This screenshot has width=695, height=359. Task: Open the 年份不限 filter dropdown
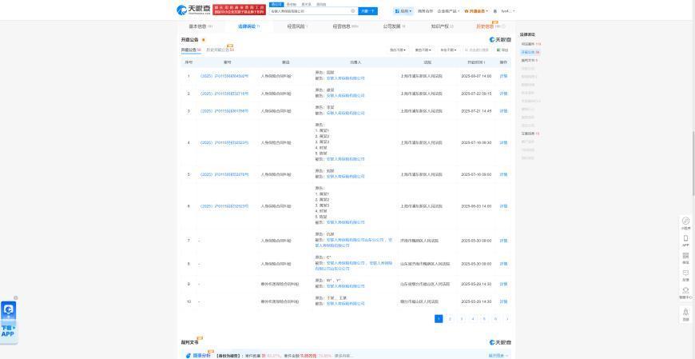tap(449, 50)
